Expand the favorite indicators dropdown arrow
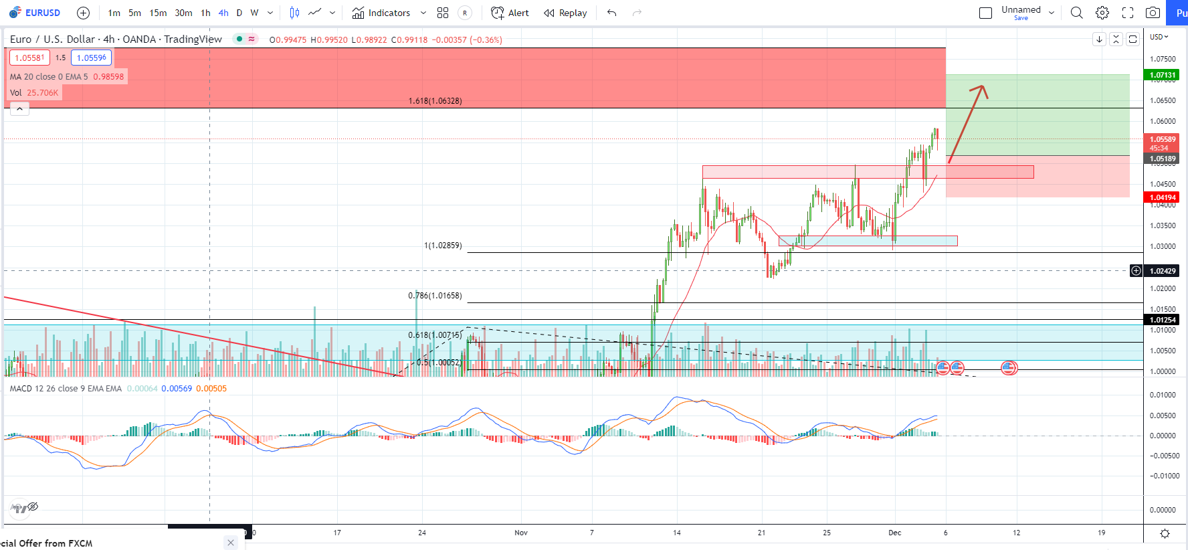The image size is (1188, 550). [x=423, y=13]
